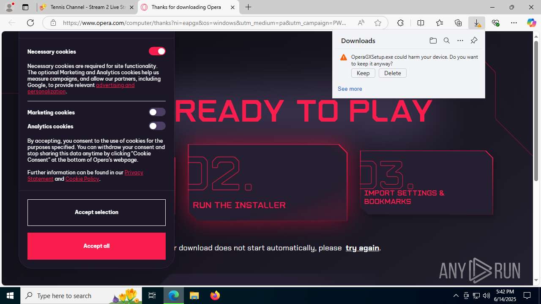Open the notification center icon
Viewport: 541px width, 304px height.
tap(527, 296)
